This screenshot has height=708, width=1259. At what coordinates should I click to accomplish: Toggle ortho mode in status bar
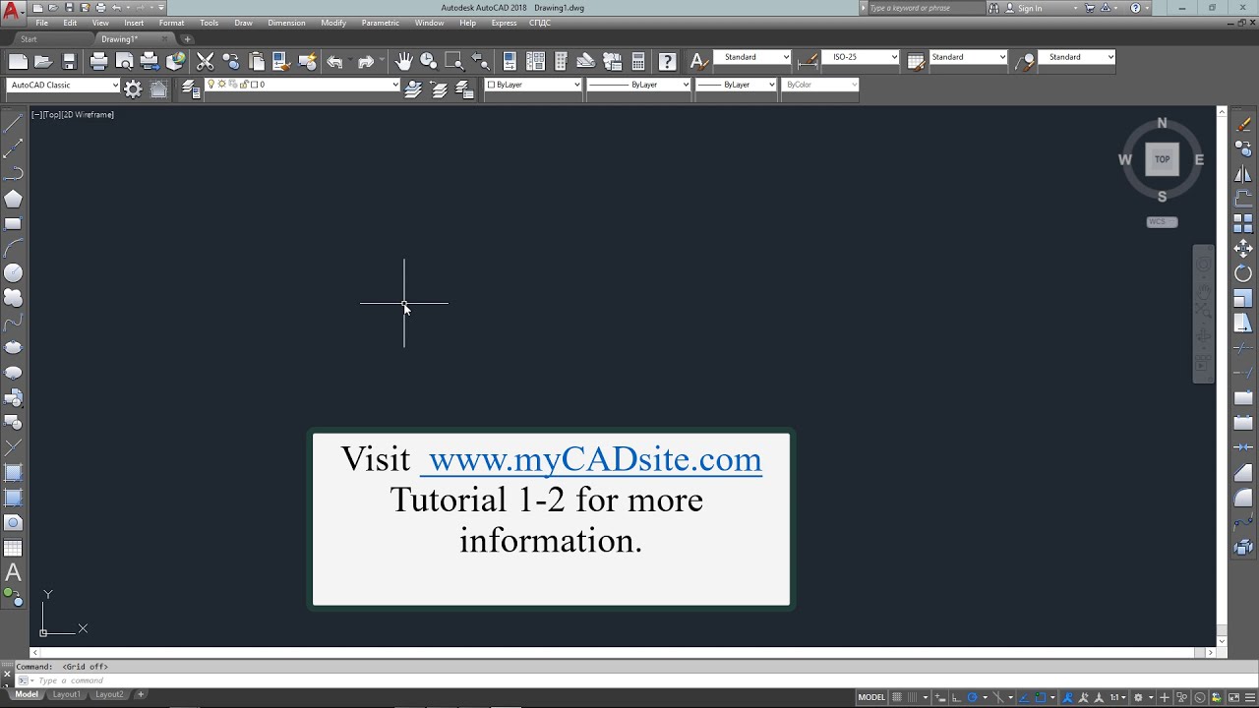pyautogui.click(x=956, y=697)
